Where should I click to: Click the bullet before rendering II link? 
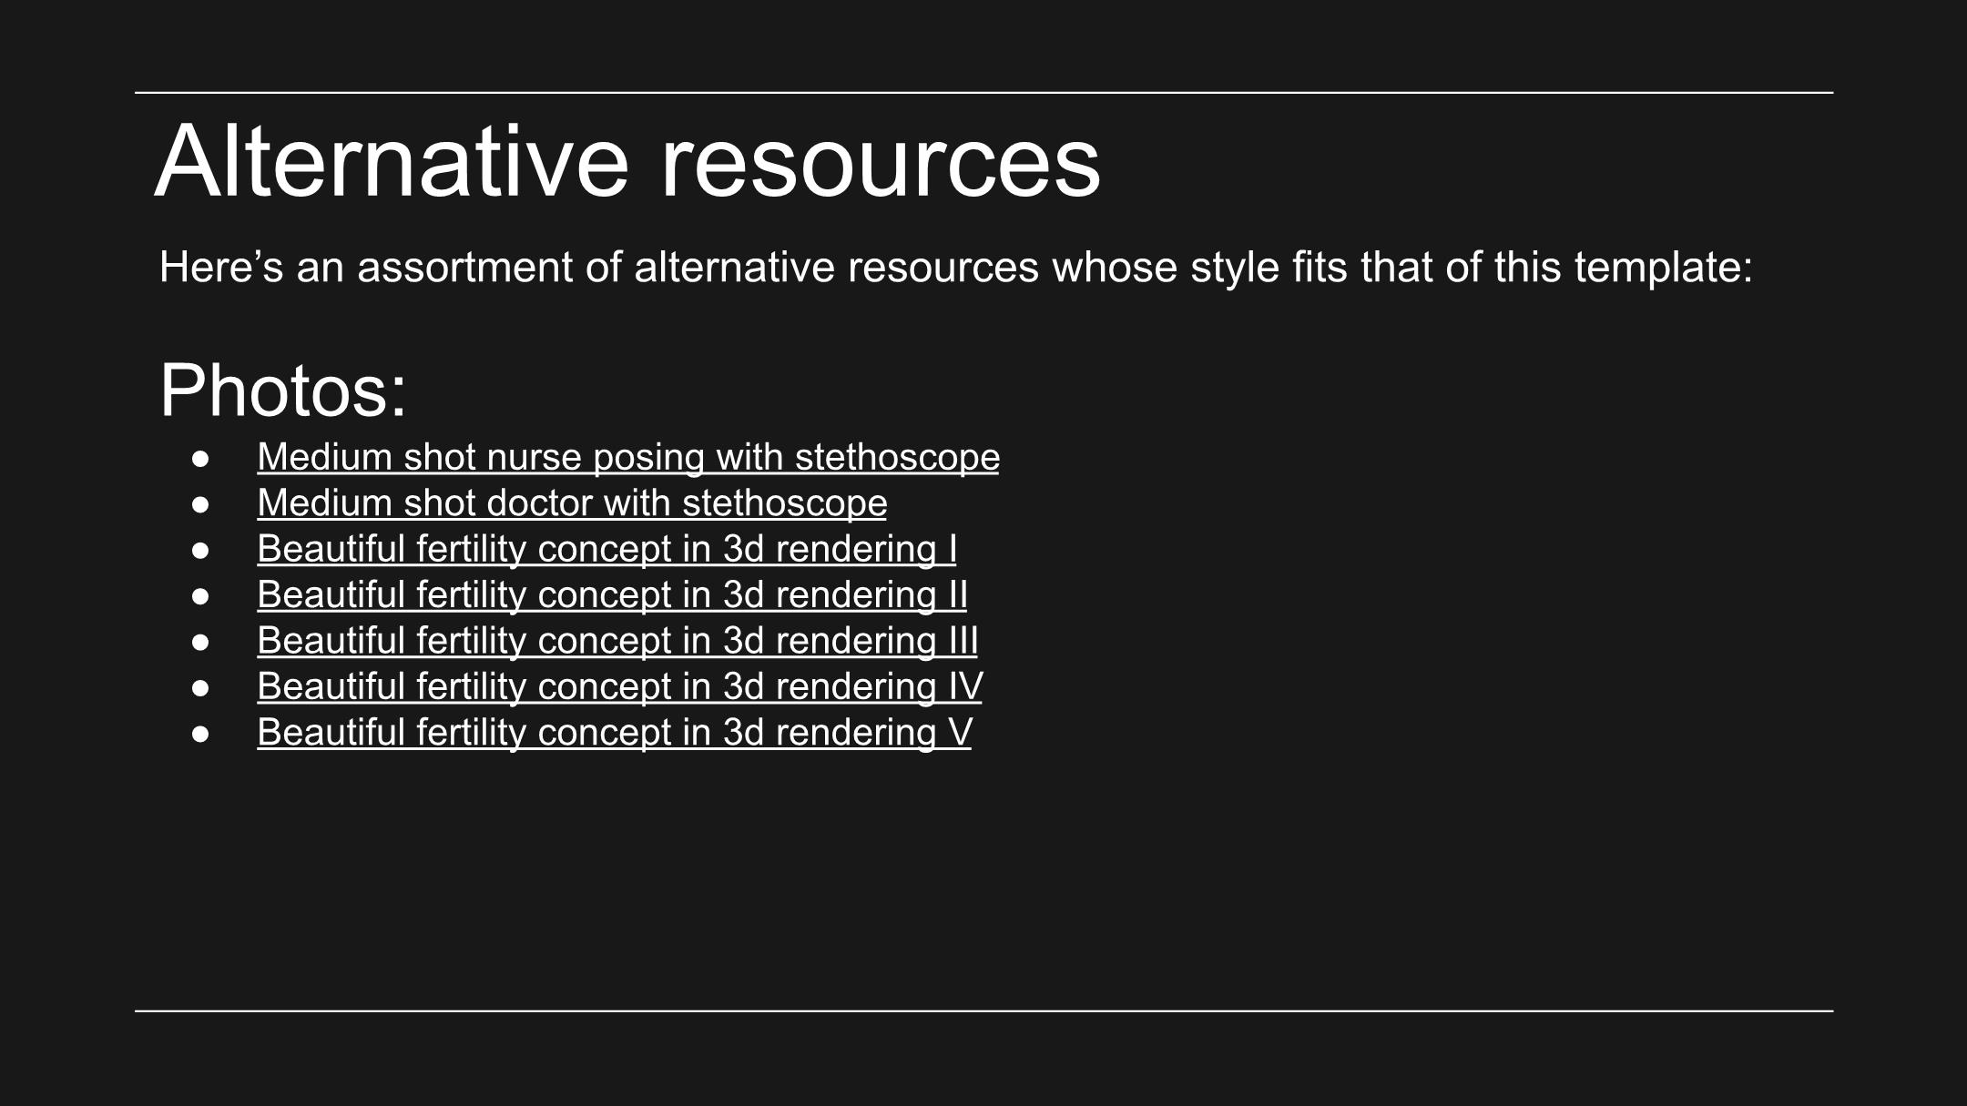(x=201, y=596)
